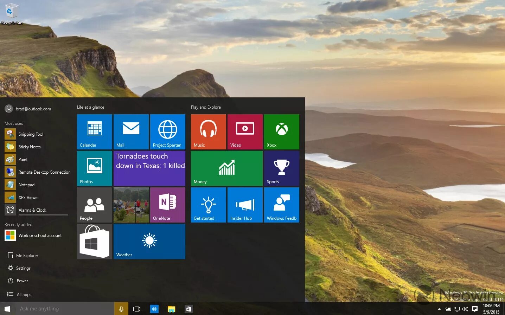Launch Project Spartan browser tile
505x315 pixels.
[168, 132]
